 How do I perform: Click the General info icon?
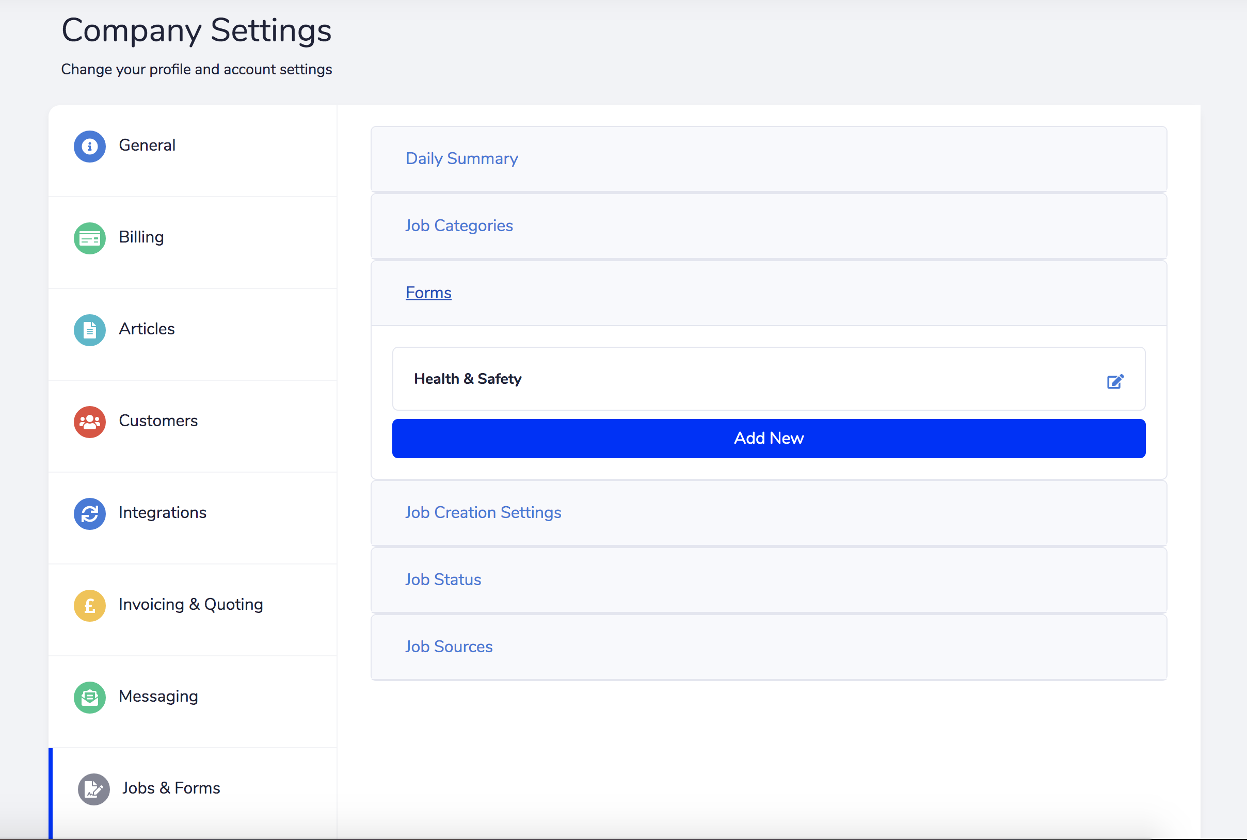tap(89, 146)
